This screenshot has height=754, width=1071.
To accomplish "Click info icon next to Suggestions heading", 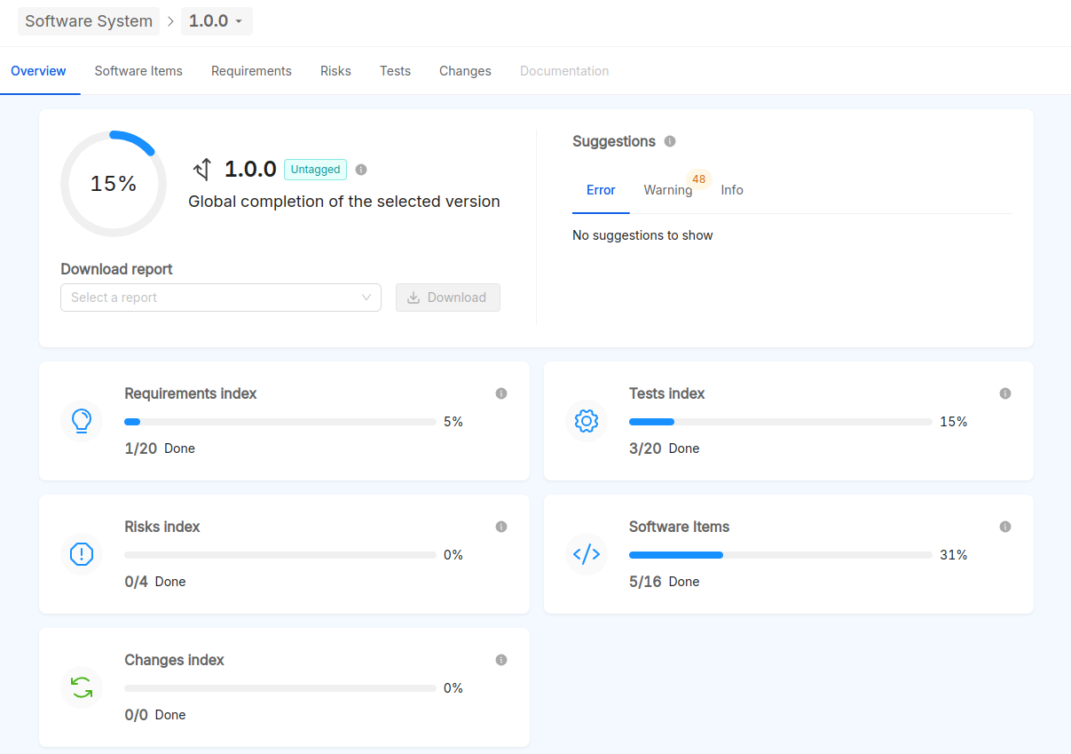I will pos(670,141).
